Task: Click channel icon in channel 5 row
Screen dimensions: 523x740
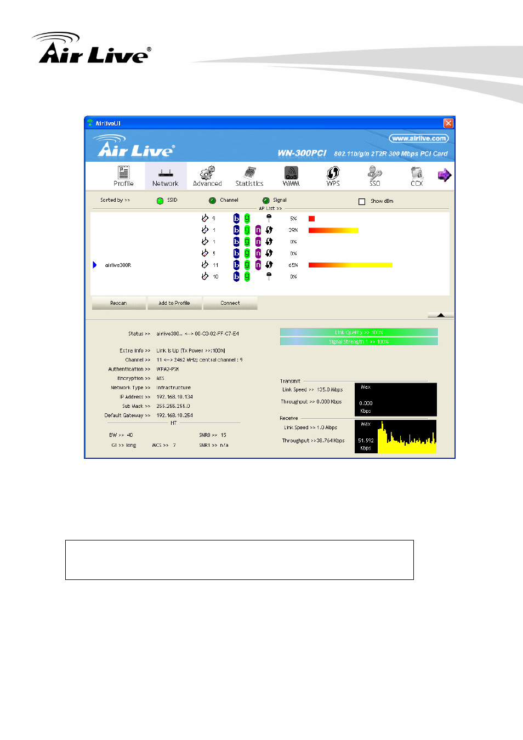Action: click(x=204, y=253)
